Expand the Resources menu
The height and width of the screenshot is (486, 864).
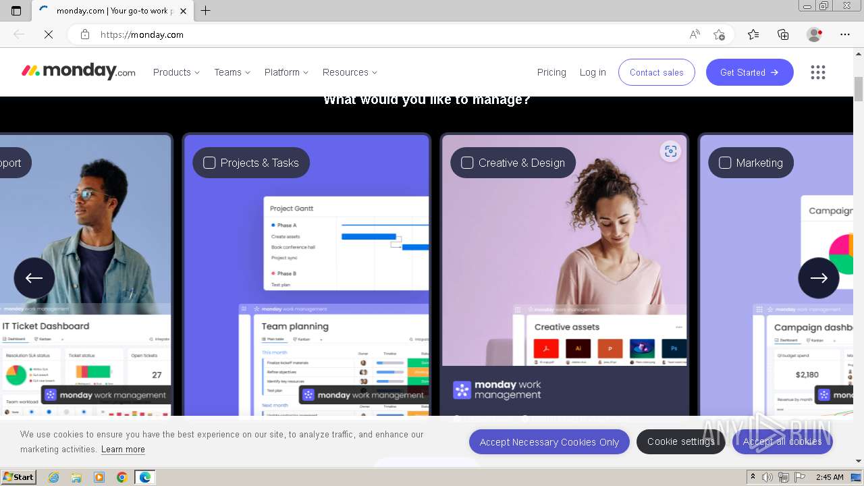tap(350, 72)
